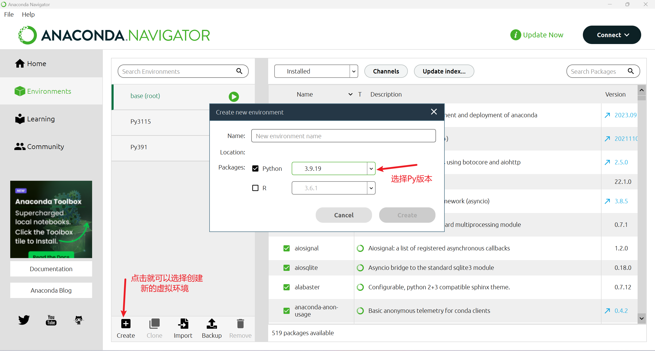
Task: Click the Anaconda Navigator logo
Action: 114,35
